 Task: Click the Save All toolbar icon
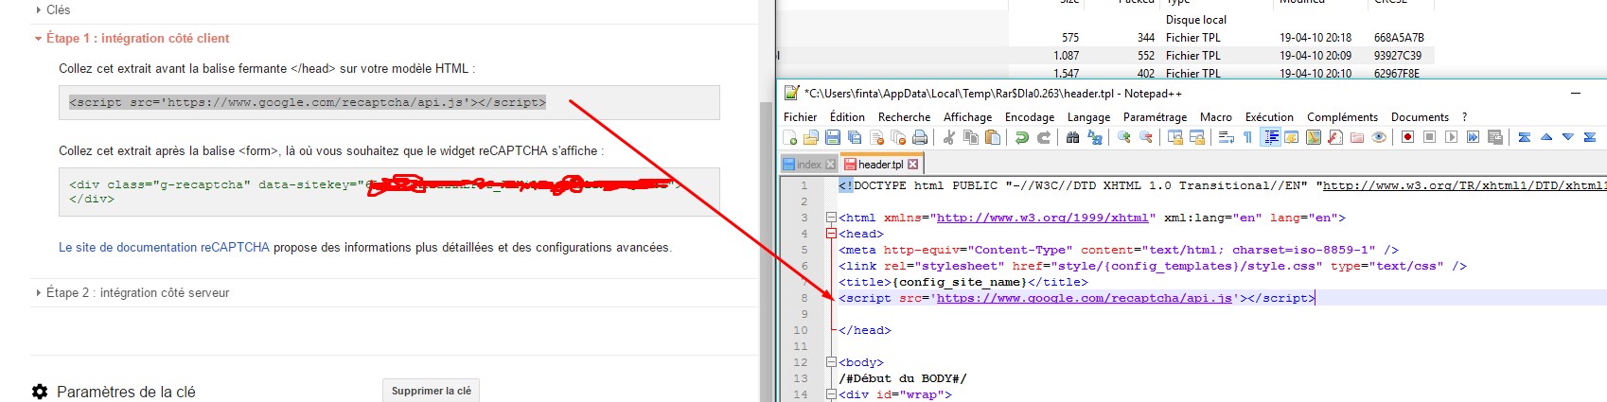click(855, 137)
